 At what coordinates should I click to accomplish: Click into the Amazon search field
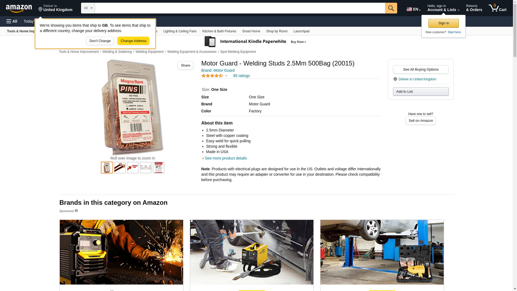tap(240, 8)
